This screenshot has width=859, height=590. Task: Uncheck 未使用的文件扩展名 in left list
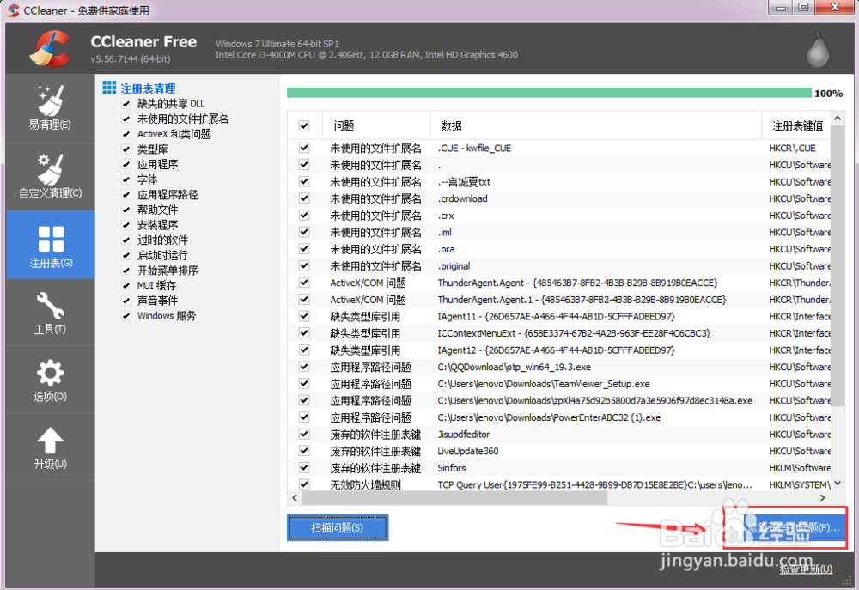[x=126, y=119]
